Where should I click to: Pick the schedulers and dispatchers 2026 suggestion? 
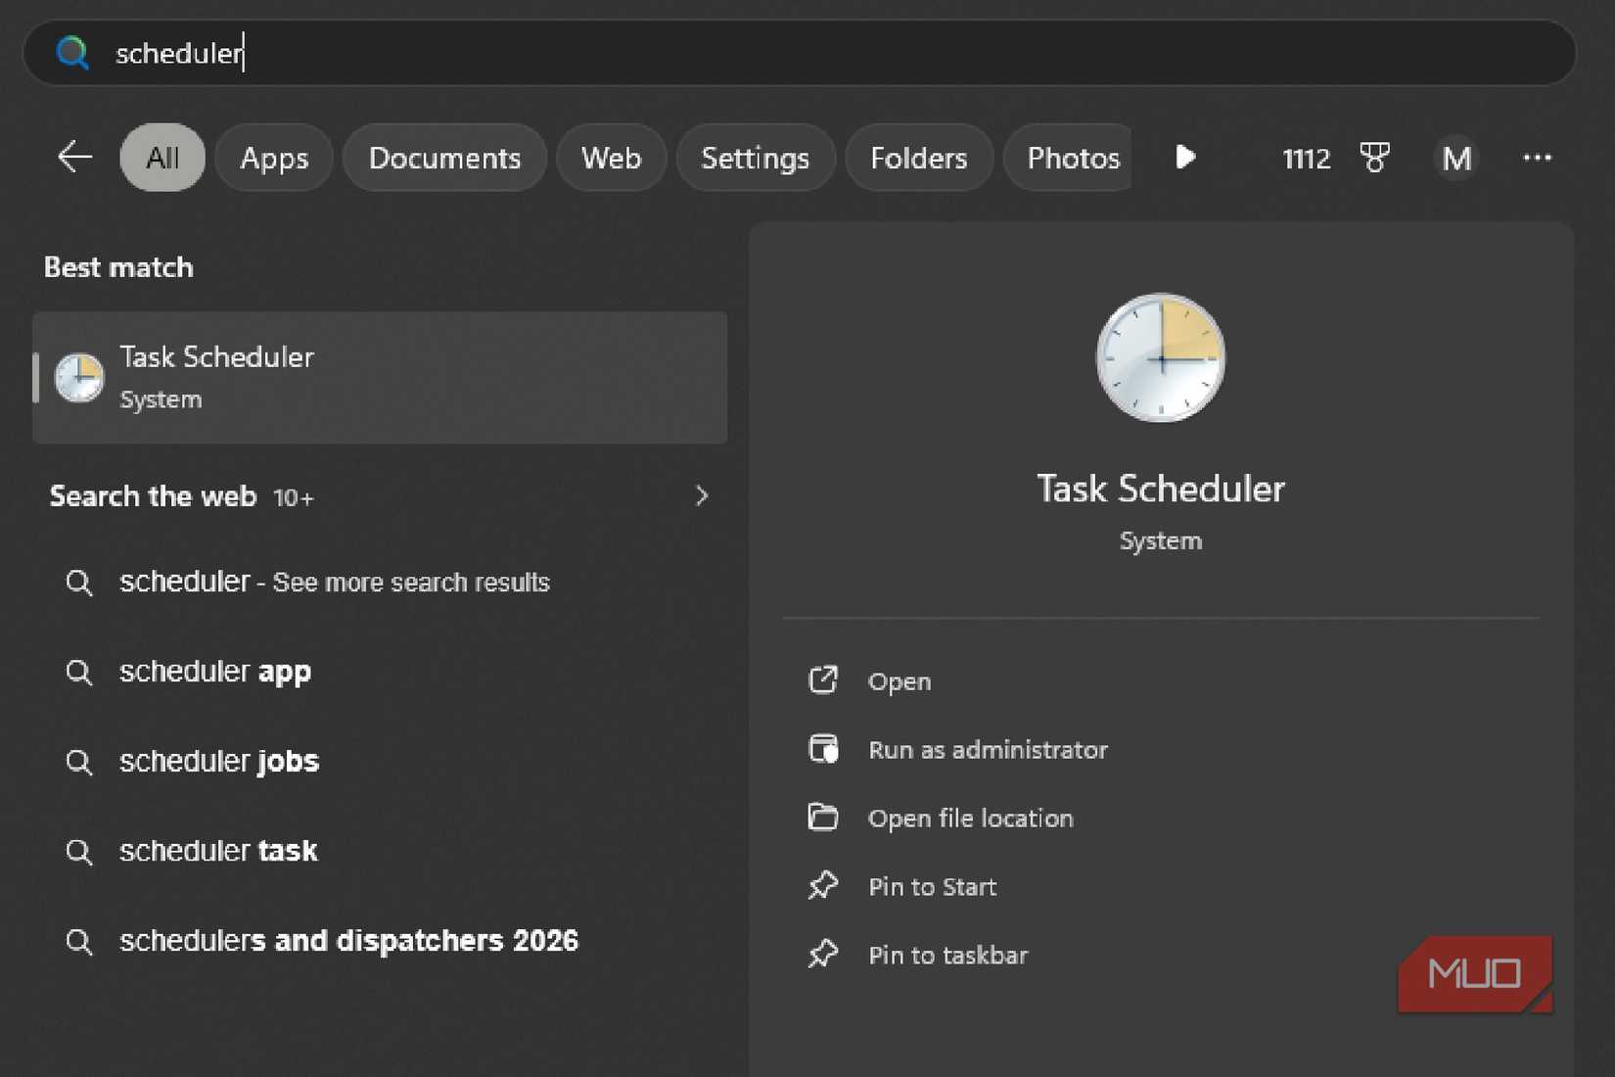(348, 941)
